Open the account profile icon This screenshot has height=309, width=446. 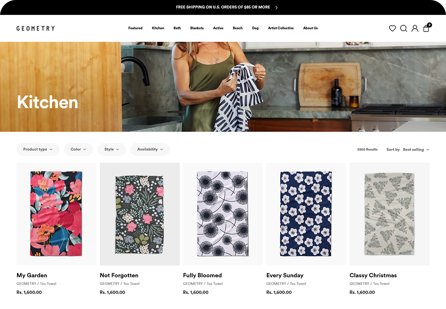(x=415, y=28)
